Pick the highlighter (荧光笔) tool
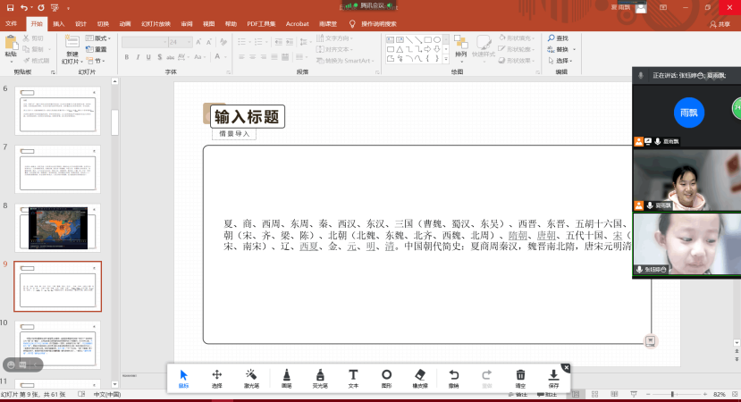Image resolution: width=741 pixels, height=402 pixels. (319, 377)
